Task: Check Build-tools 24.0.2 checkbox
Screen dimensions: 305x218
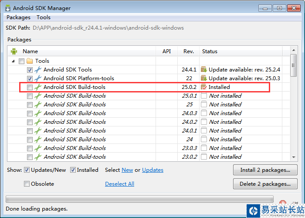Action: (x=30, y=122)
